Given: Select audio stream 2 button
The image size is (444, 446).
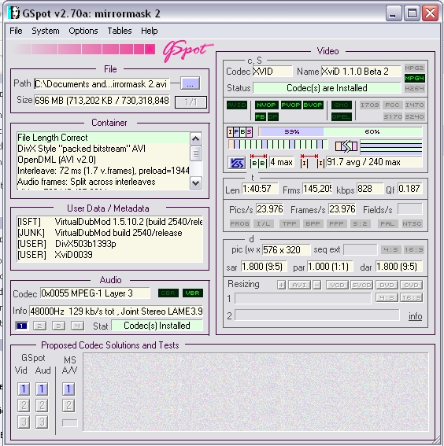Looking at the screenshot, I should (40, 326).
